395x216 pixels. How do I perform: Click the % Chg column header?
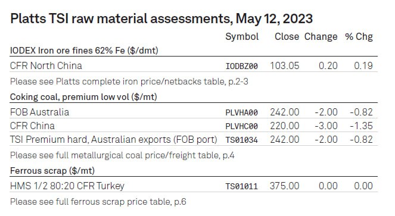pos(359,37)
